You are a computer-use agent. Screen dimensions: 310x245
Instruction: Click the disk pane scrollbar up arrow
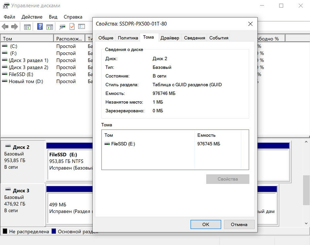[x=306, y=142]
